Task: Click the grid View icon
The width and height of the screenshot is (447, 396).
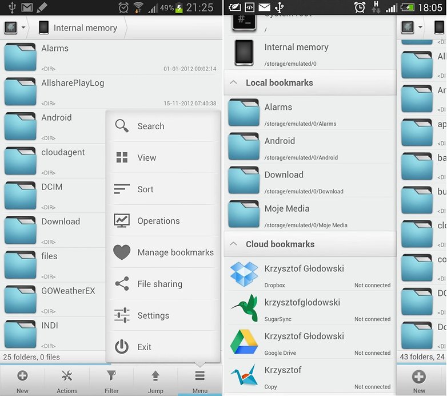Action: pos(122,157)
